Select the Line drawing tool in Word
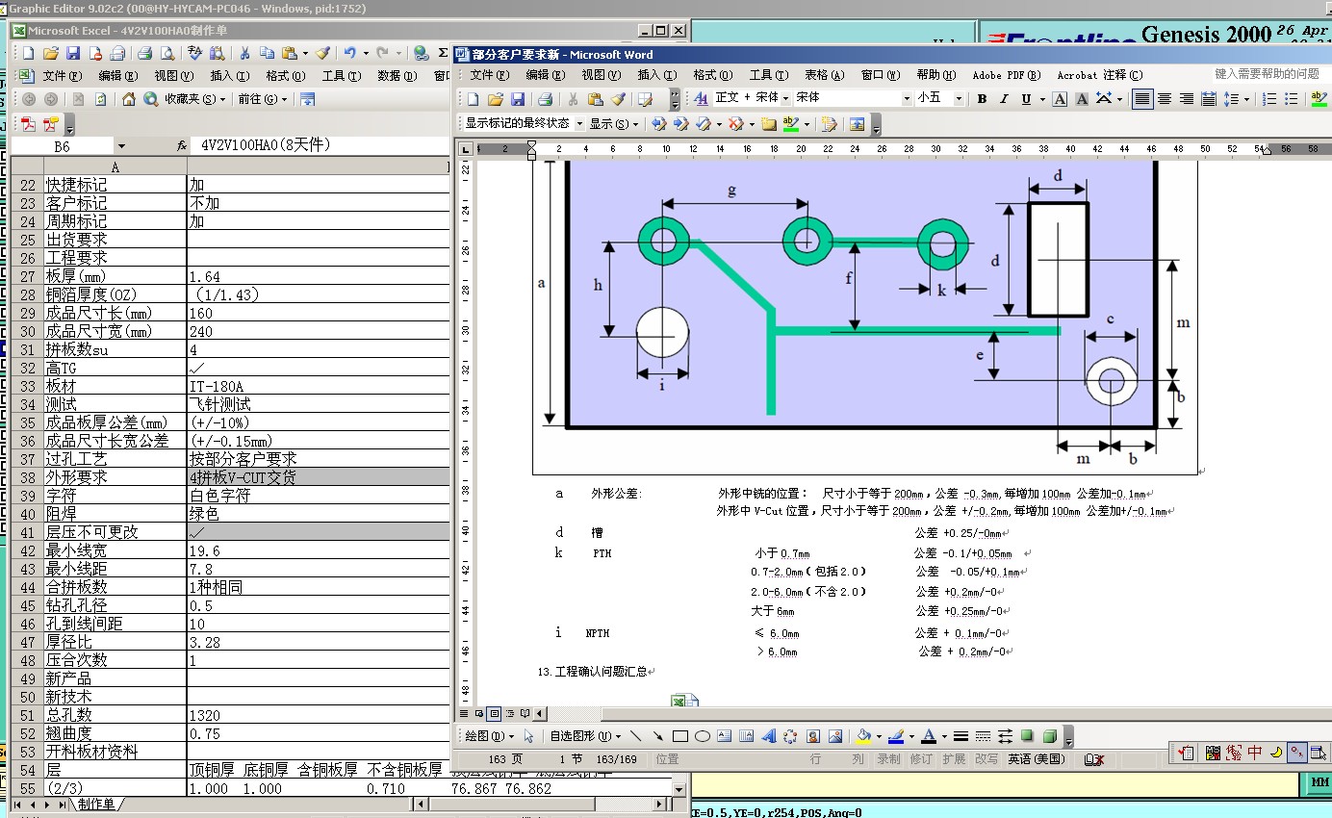This screenshot has width=1332, height=818. tap(635, 736)
